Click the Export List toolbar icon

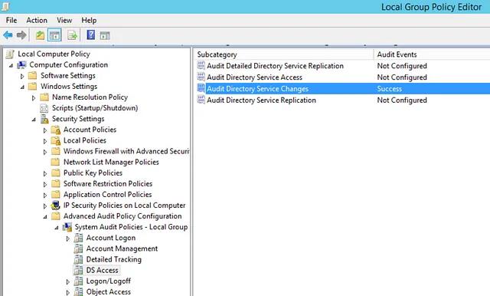pyautogui.click(x=72, y=35)
